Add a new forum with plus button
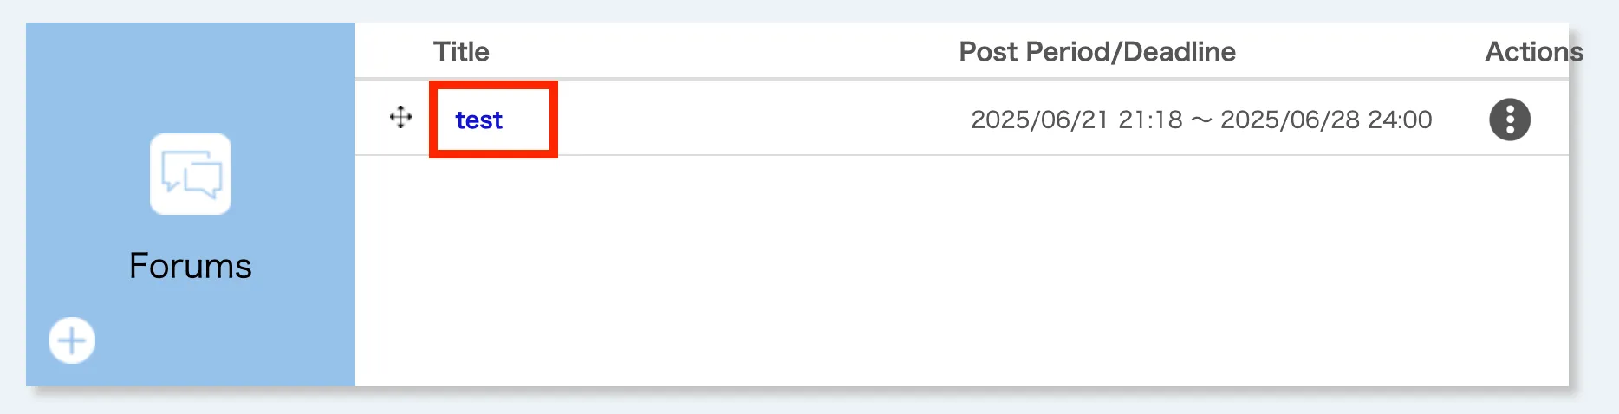Image resolution: width=1619 pixels, height=414 pixels. point(72,340)
